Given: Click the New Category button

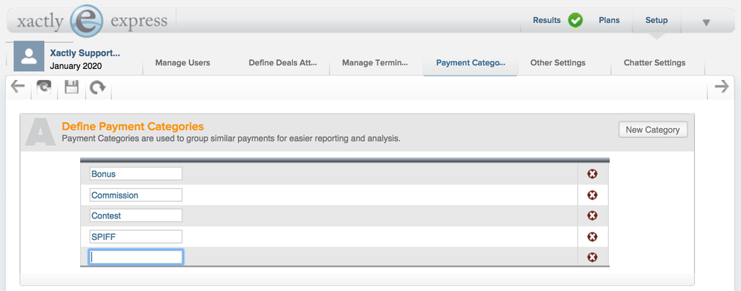Looking at the screenshot, I should point(653,130).
